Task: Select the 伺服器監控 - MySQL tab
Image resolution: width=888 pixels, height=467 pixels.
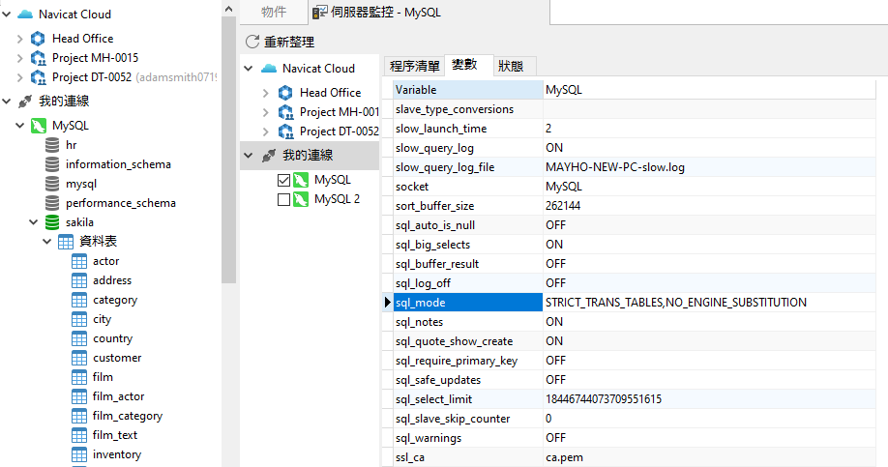Action: pos(429,12)
